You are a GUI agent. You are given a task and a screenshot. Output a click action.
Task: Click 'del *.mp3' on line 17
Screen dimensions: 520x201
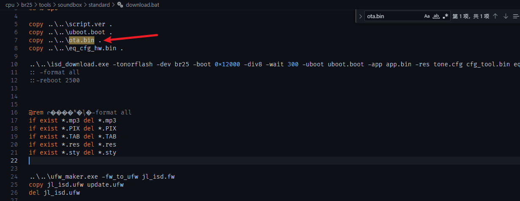pos(100,120)
